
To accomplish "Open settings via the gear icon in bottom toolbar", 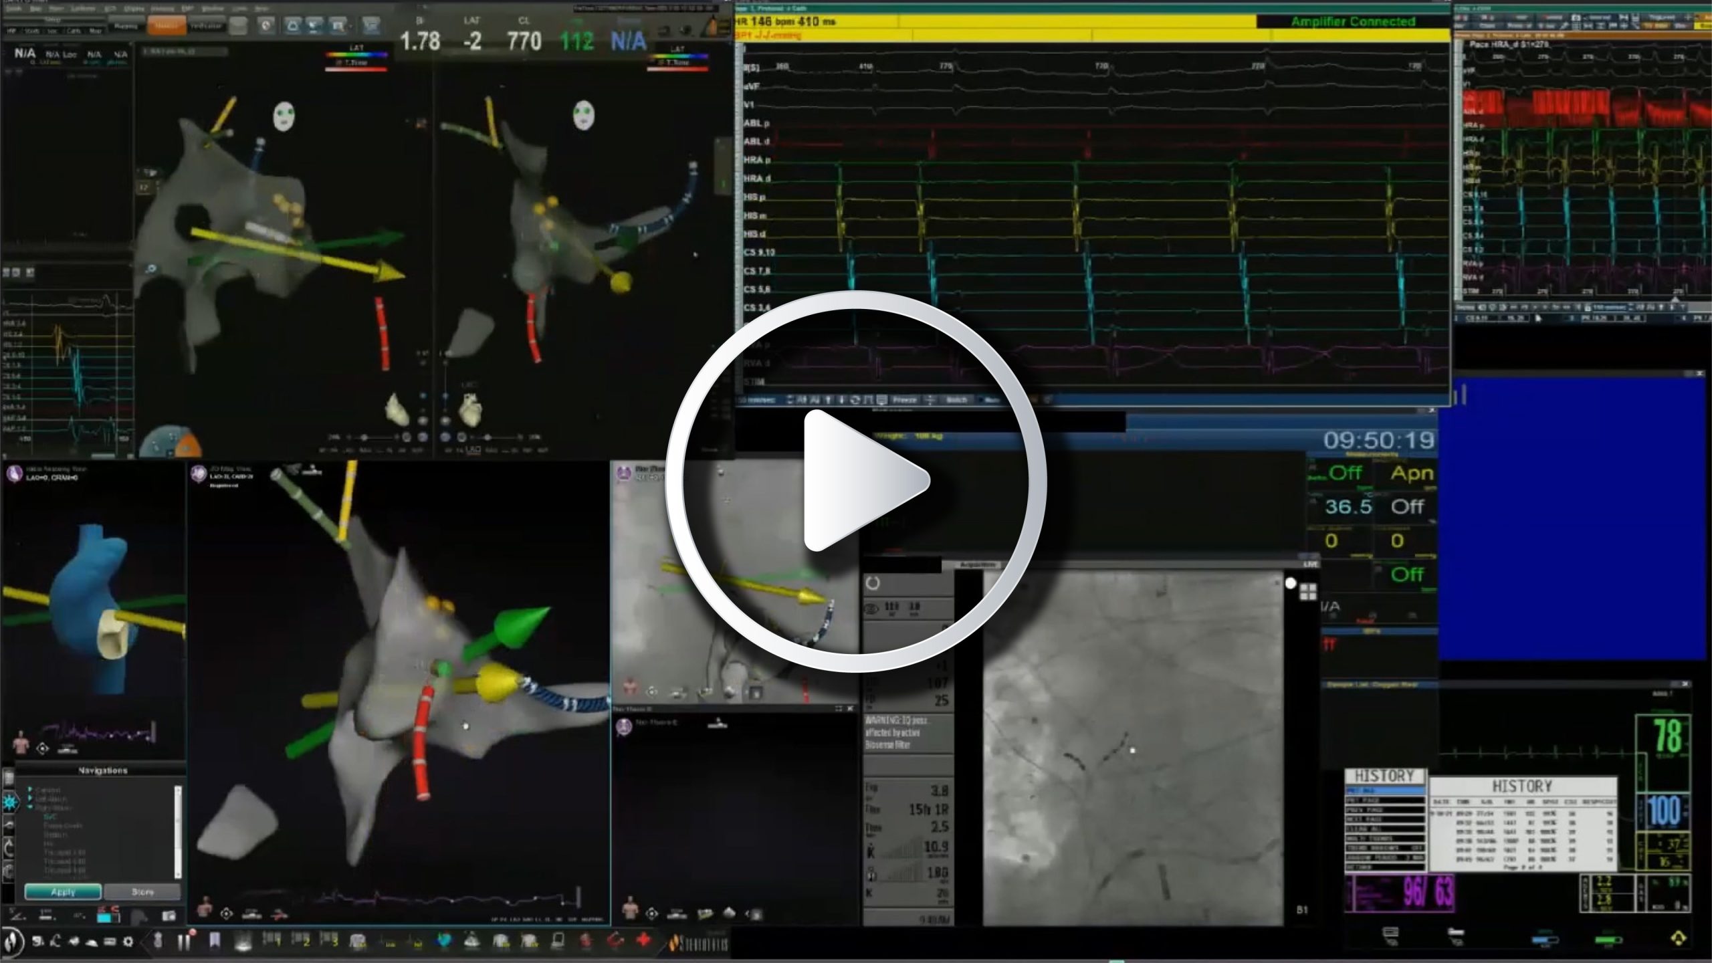I will tap(128, 942).
